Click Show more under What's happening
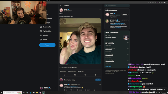 point(108,66)
